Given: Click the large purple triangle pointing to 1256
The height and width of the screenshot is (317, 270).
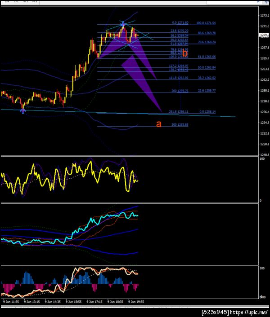Looking at the screenshot, I should click(140, 81).
